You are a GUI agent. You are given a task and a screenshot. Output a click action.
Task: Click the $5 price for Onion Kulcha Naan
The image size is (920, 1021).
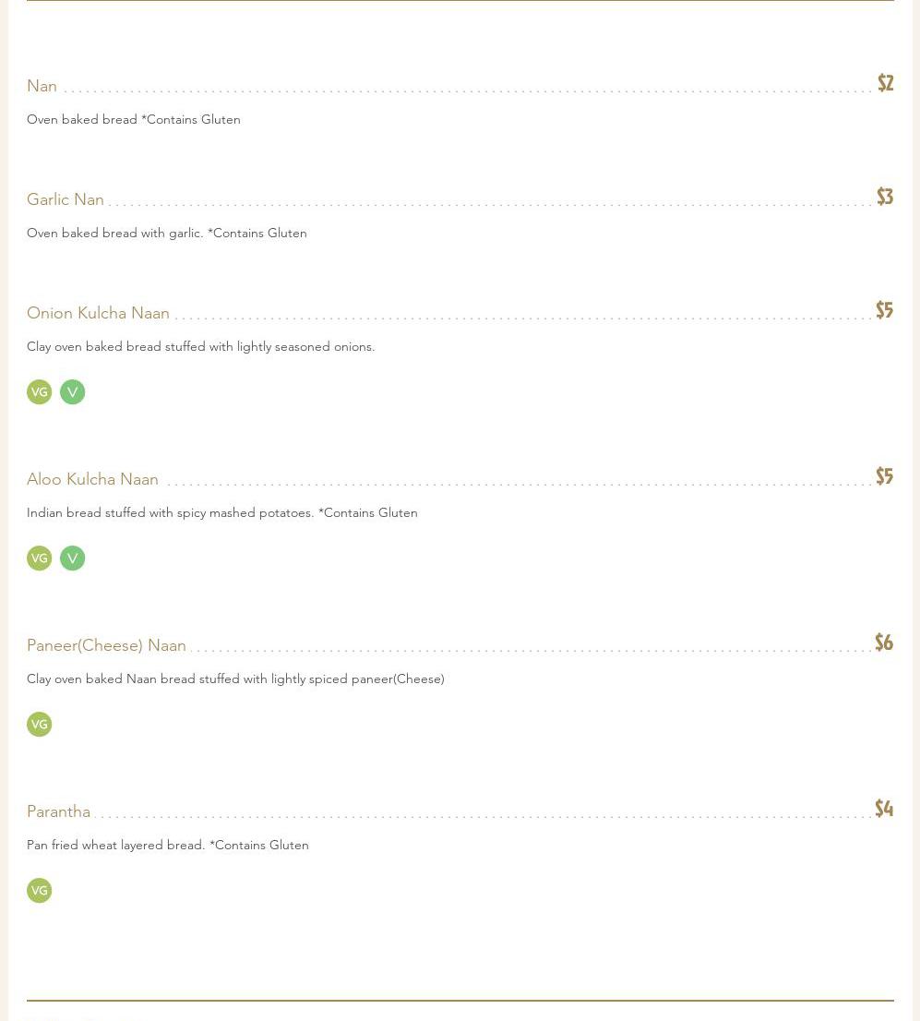click(884, 310)
